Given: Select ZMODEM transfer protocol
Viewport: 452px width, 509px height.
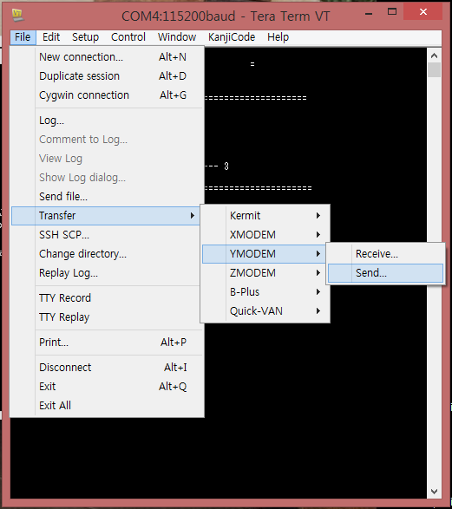Looking at the screenshot, I should tap(265, 273).
